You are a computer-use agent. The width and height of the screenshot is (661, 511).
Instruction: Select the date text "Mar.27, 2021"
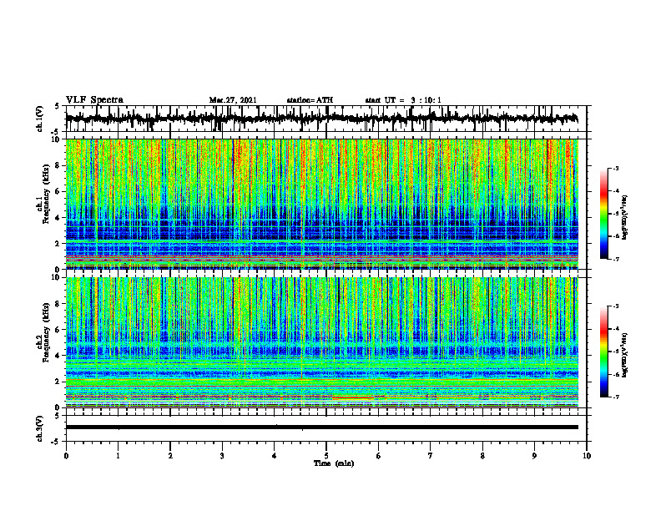(233, 100)
